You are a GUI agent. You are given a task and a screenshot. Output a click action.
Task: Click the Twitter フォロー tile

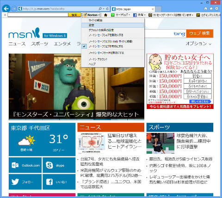(x=25, y=182)
